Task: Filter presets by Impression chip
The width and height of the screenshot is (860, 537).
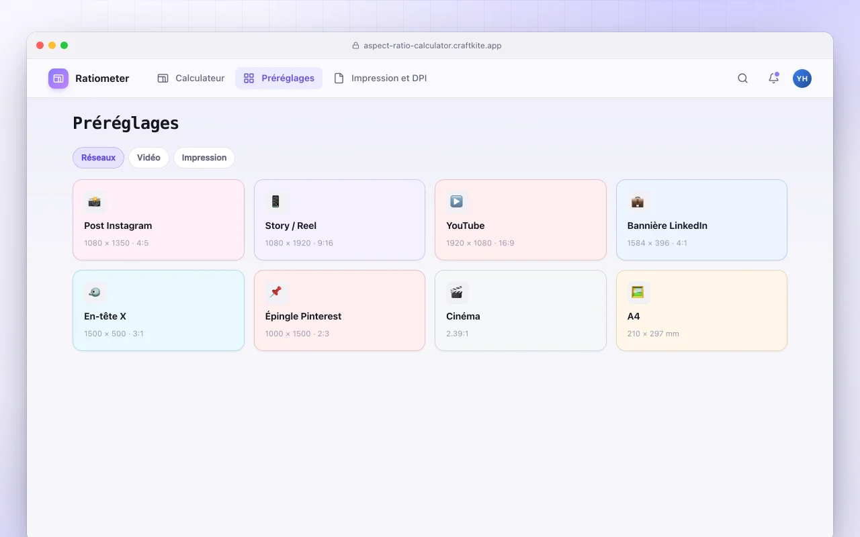Action: (x=204, y=158)
